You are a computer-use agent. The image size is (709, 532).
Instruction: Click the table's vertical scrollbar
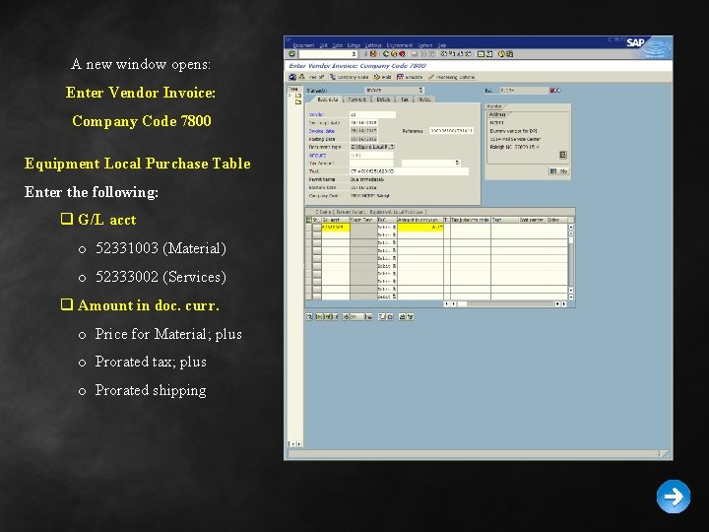(571, 261)
